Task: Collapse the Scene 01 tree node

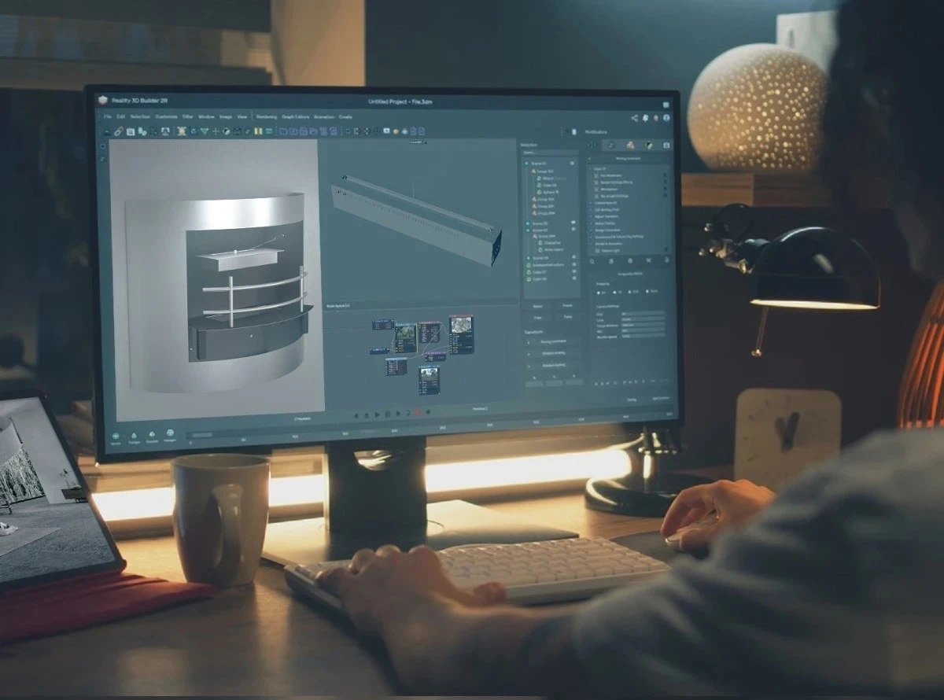Action: click(x=526, y=163)
